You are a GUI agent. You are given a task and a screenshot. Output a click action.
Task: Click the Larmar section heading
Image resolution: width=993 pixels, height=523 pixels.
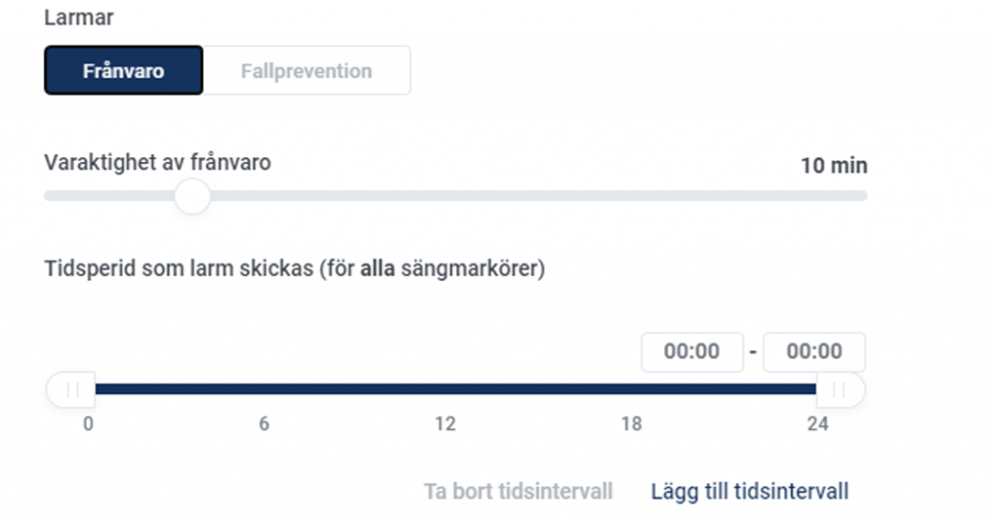point(80,17)
